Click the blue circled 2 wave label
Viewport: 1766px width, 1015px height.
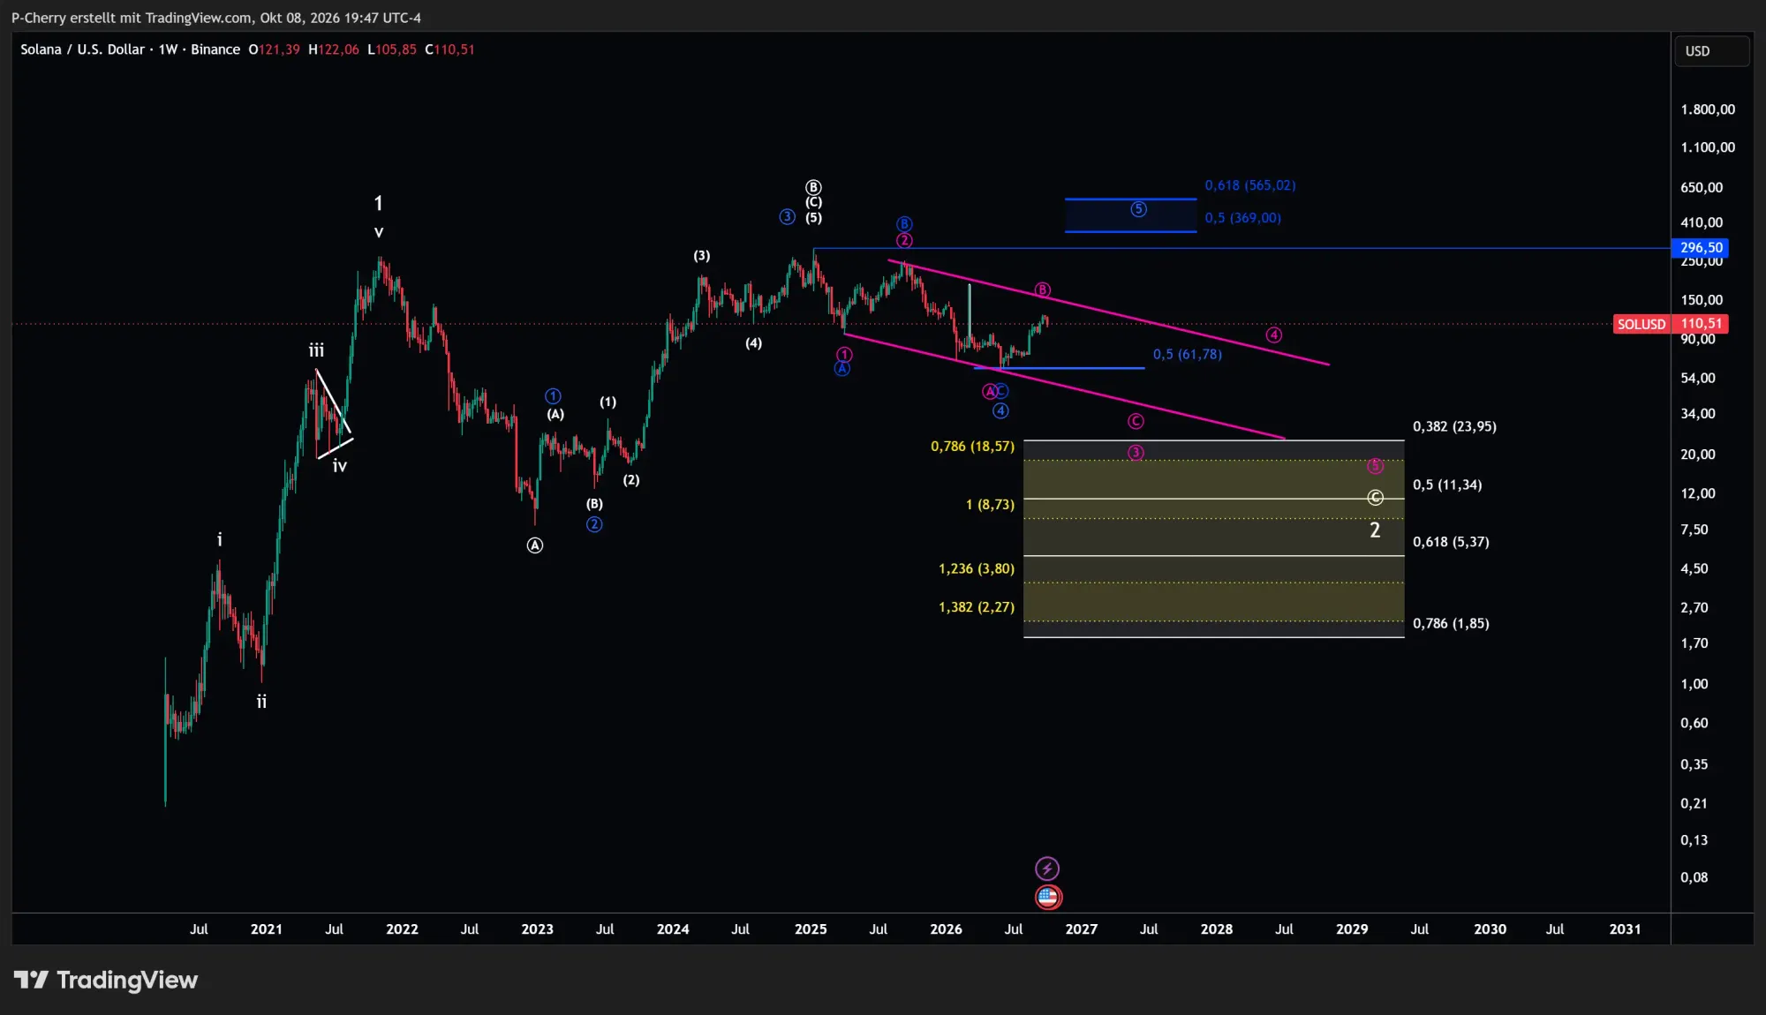pos(594,524)
